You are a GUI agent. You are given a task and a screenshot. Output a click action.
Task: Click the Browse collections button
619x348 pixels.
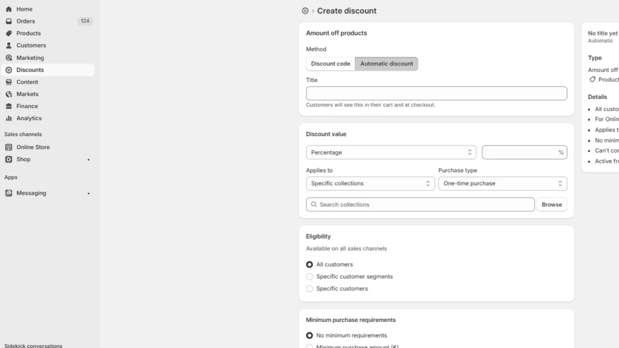(551, 204)
